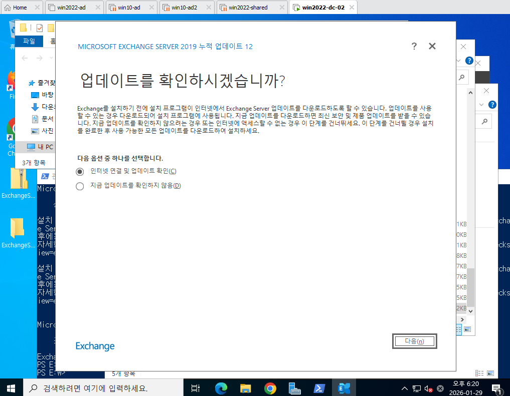Screen dimensions: 510x396
Task: Open Server Manager from taskbar
Action: coord(295,388)
